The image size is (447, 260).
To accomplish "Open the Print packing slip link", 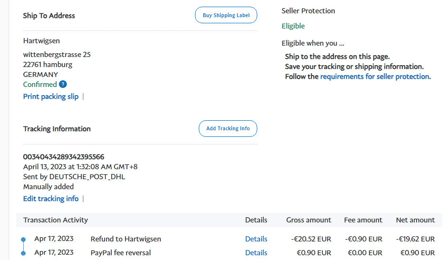I will coord(51,96).
